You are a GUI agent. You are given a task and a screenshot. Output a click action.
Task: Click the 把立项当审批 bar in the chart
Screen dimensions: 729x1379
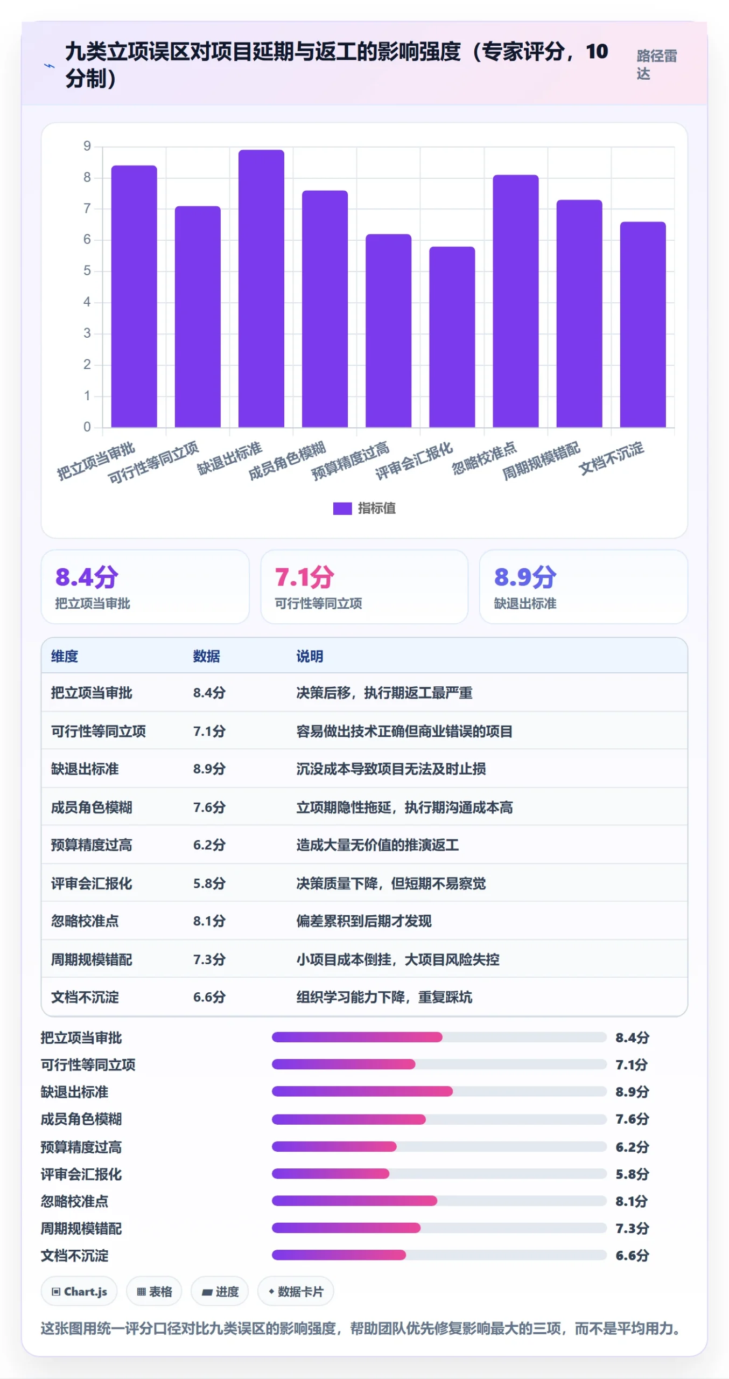coord(134,296)
